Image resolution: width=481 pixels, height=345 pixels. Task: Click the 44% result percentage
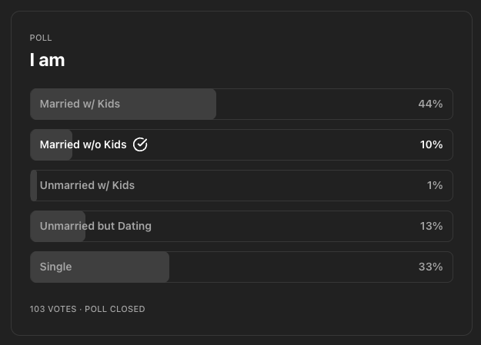pyautogui.click(x=430, y=104)
